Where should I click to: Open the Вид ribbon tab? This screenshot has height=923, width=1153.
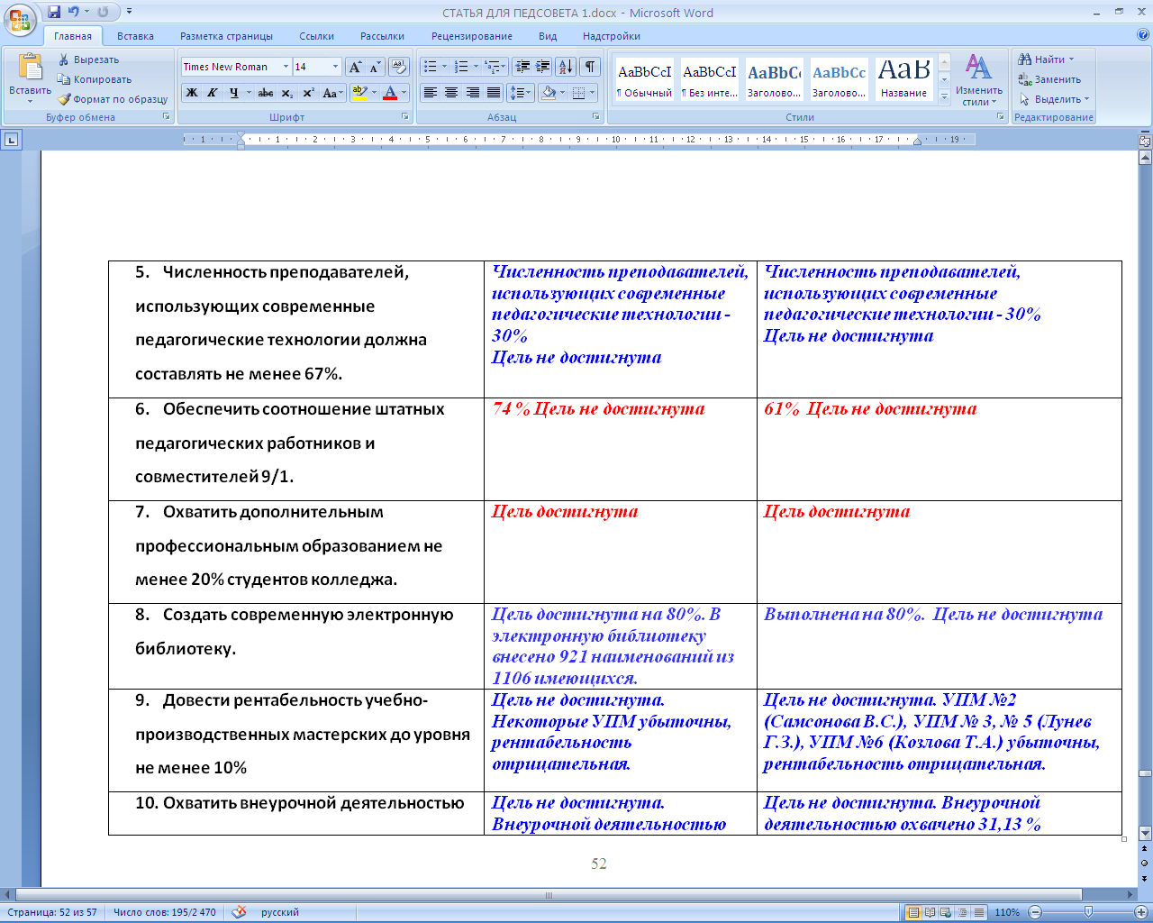pos(548,36)
